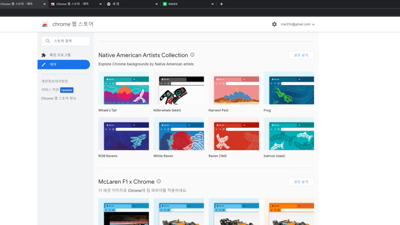Click the Killerwhale (kéet) theme title
400x225 pixels.
[167, 110]
